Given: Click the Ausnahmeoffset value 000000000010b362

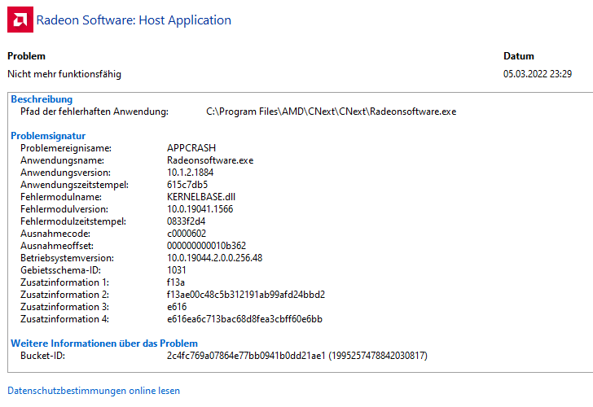Looking at the screenshot, I should pyautogui.click(x=206, y=246).
